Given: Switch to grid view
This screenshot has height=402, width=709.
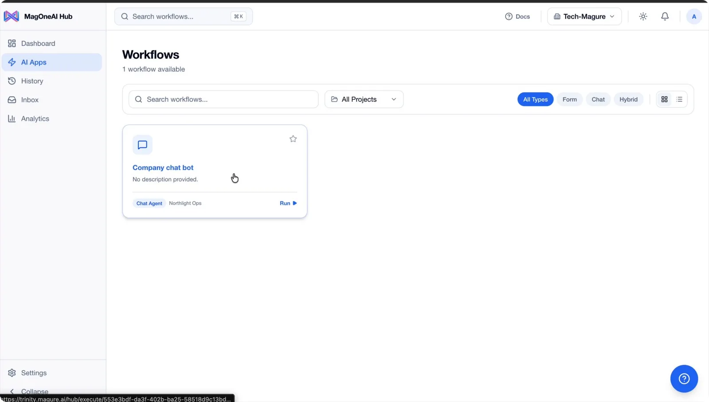Looking at the screenshot, I should tap(664, 99).
